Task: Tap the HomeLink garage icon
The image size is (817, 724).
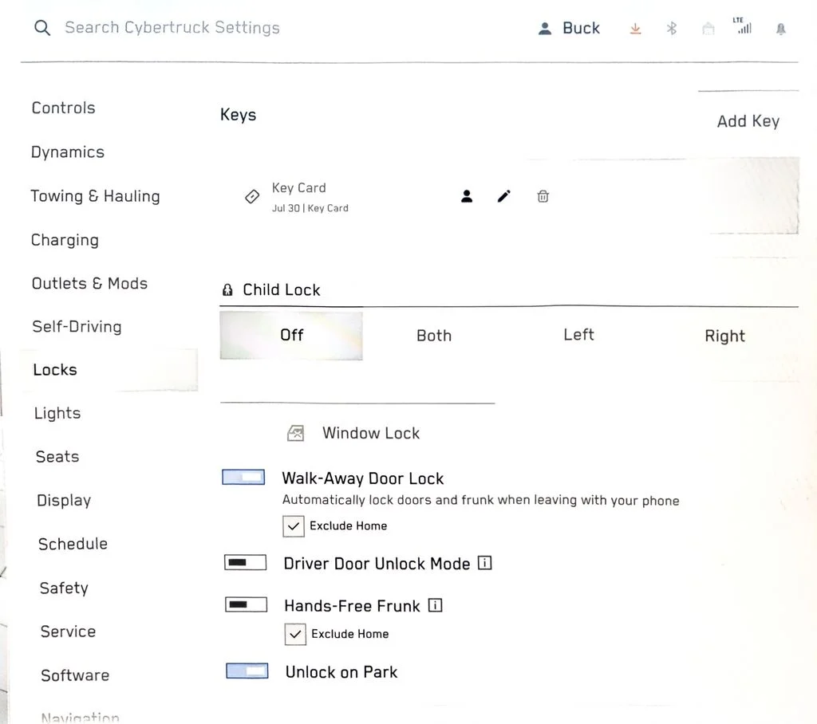Action: coord(708,29)
